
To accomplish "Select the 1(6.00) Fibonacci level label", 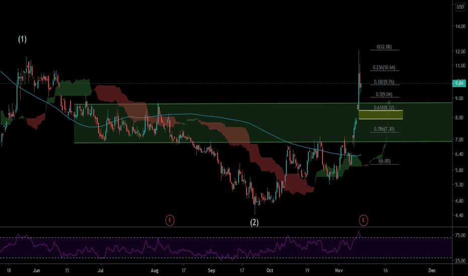I will 384,161.
